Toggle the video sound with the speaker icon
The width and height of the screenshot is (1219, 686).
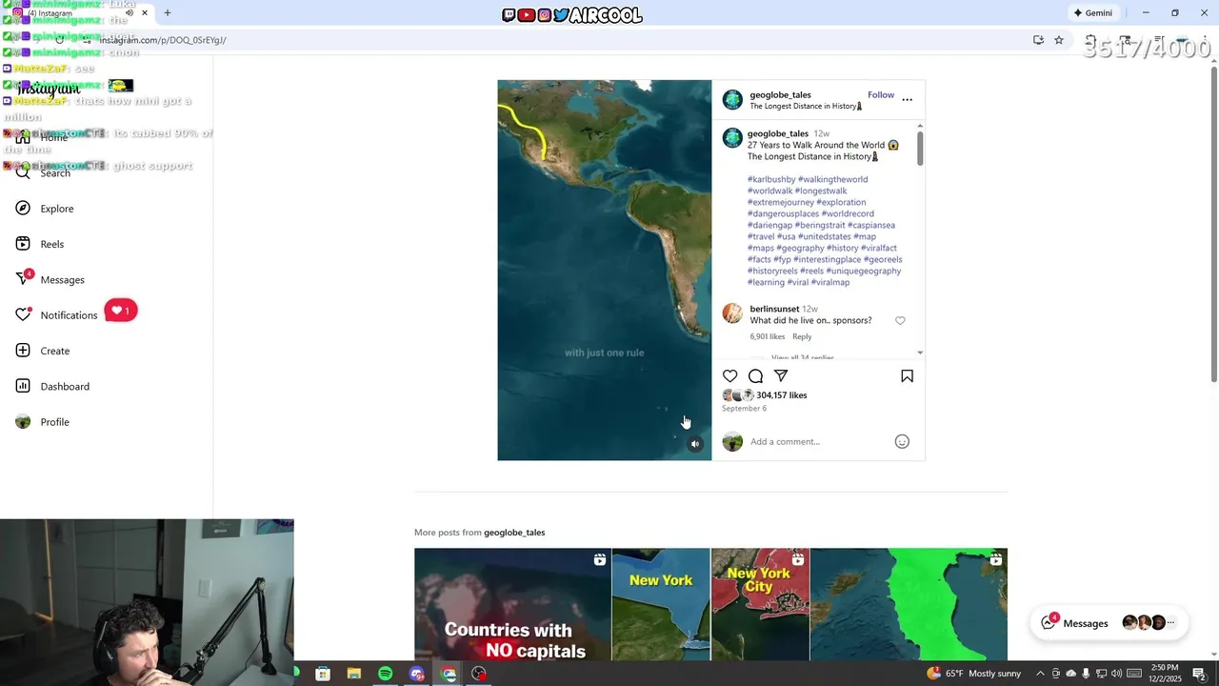tap(695, 444)
